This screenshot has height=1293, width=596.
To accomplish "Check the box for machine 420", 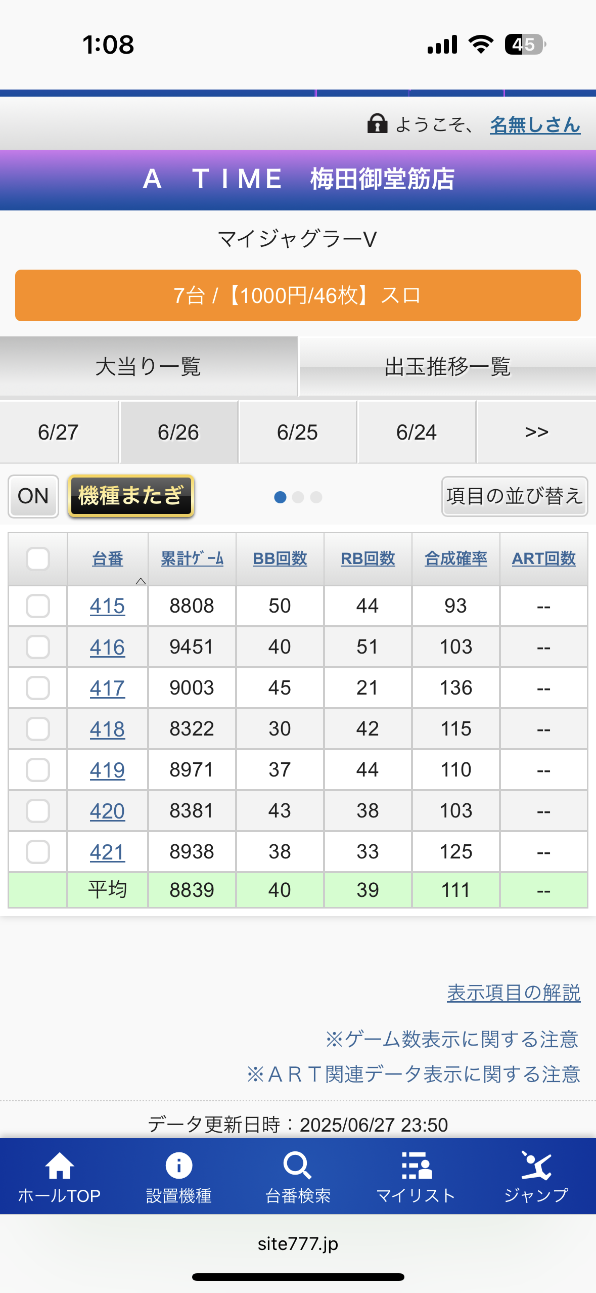I will point(38,811).
